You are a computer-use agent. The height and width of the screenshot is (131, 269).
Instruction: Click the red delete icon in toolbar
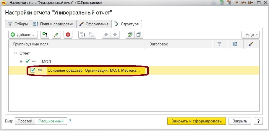(68, 35)
